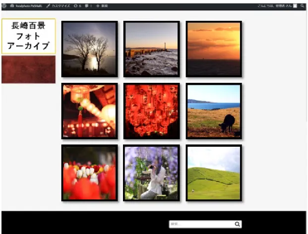Open the red tulips photo thumbnail

tap(90, 173)
